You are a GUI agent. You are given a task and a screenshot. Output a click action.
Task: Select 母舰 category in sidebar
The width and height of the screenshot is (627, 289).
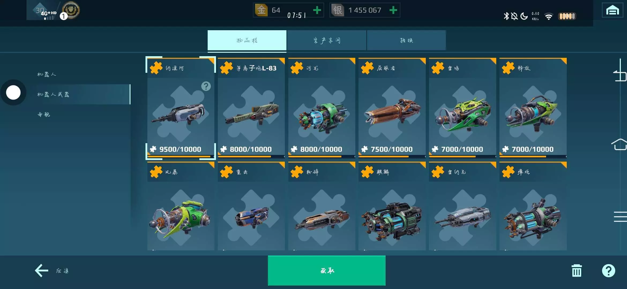click(44, 115)
